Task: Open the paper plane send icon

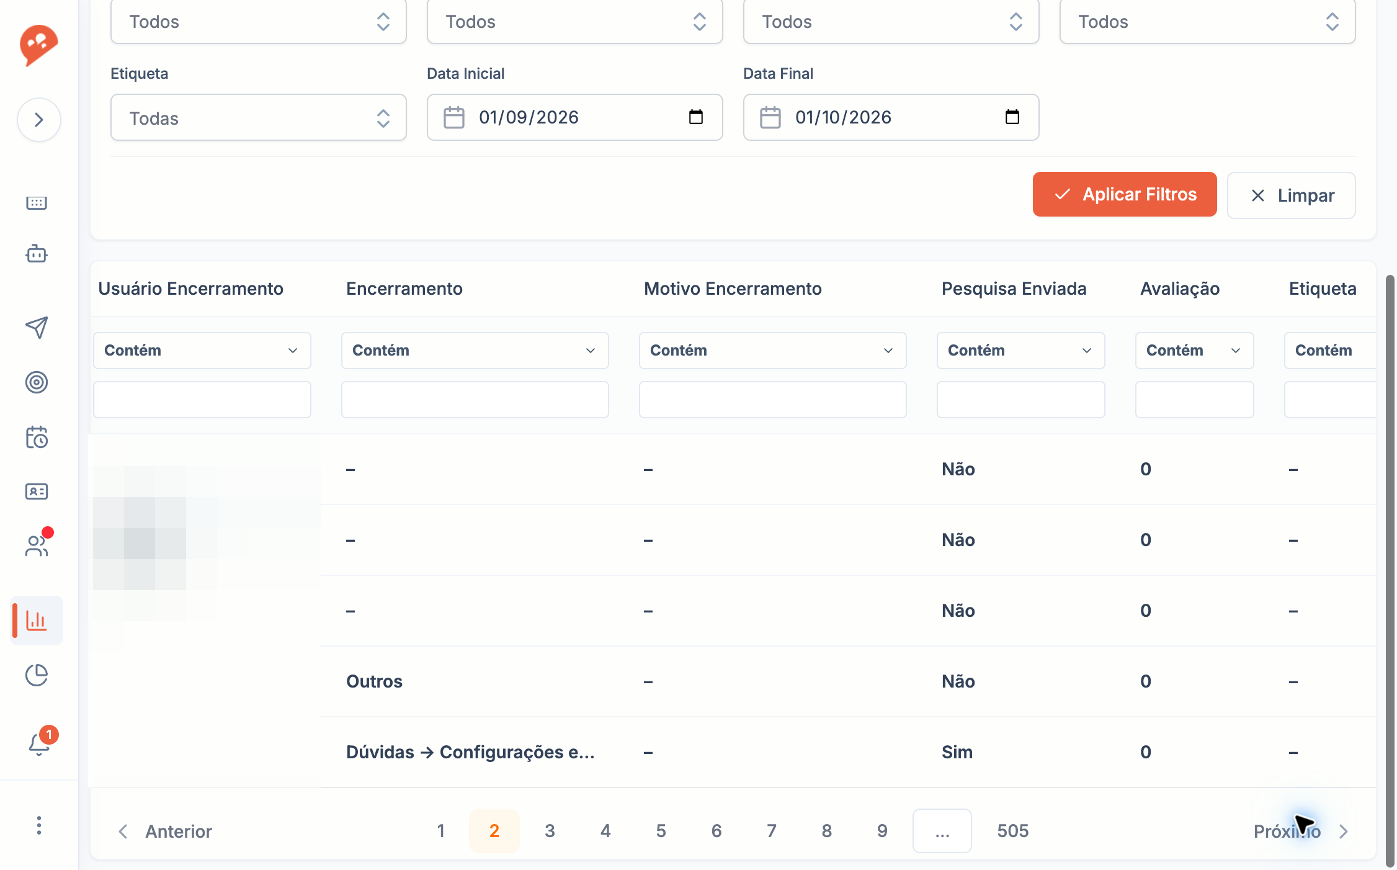Action: click(x=37, y=327)
